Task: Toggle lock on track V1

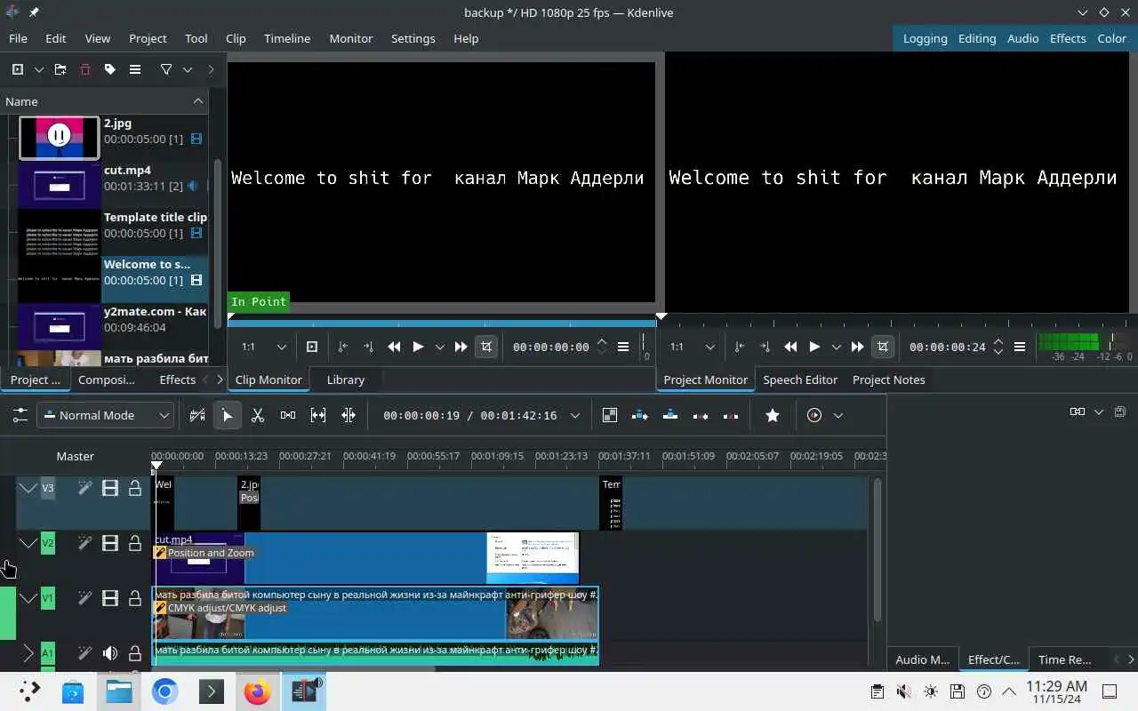Action: [135, 598]
